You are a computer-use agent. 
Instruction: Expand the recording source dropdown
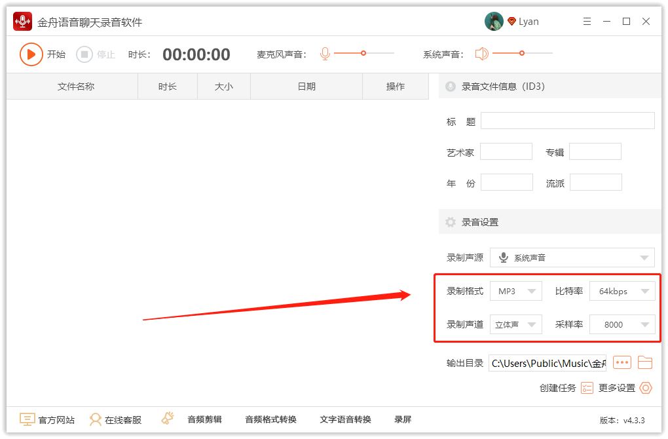click(x=572, y=258)
